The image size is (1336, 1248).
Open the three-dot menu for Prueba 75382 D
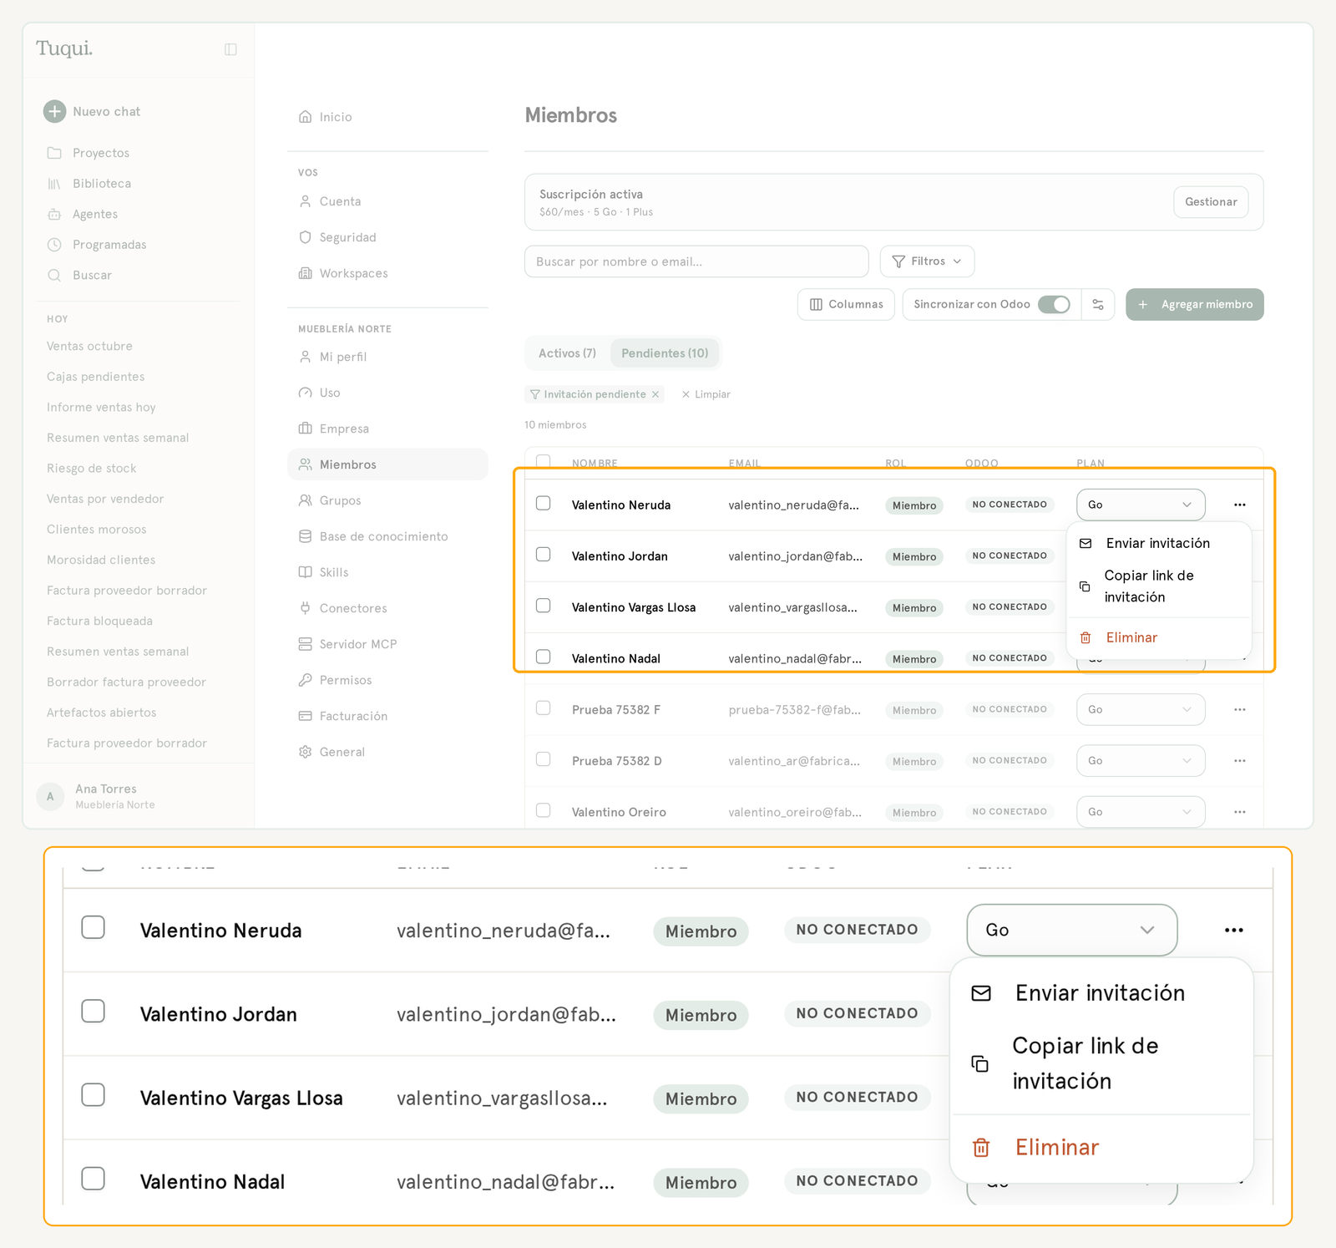click(x=1239, y=761)
